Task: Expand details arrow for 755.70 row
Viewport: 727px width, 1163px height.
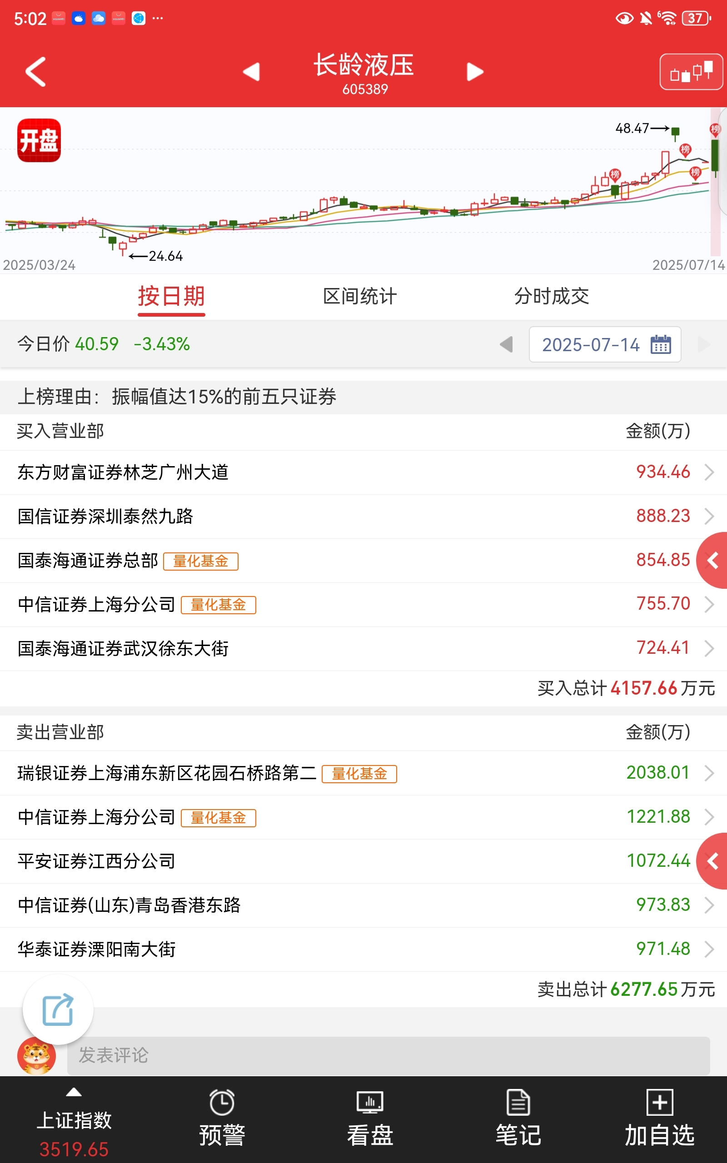Action: point(709,605)
